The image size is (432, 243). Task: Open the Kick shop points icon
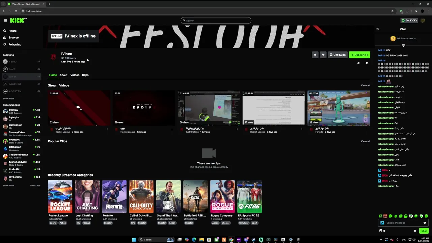pyautogui.click(x=381, y=231)
